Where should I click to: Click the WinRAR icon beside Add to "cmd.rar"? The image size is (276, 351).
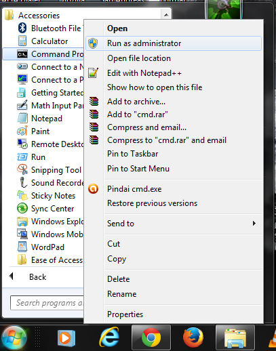coord(94,115)
